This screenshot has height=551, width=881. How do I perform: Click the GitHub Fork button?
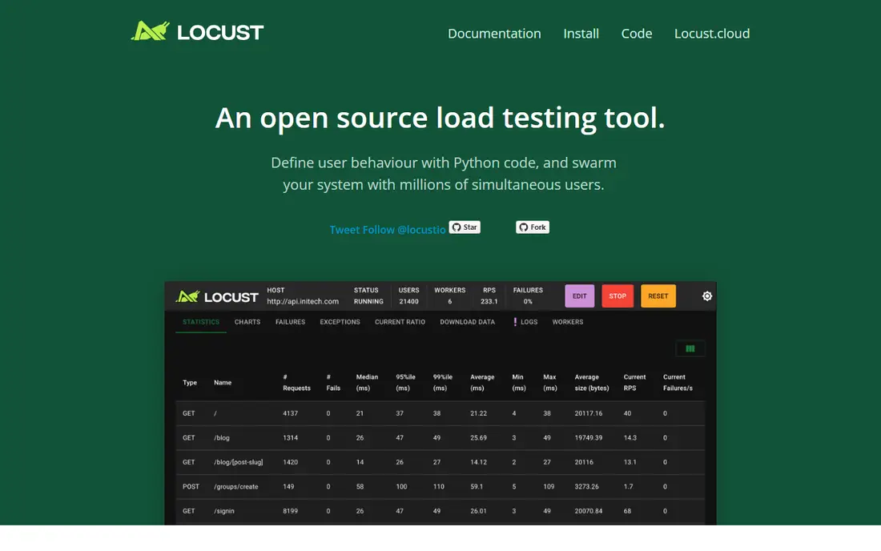pos(533,227)
